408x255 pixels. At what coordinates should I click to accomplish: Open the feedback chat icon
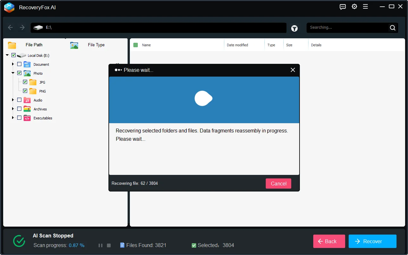click(x=343, y=7)
